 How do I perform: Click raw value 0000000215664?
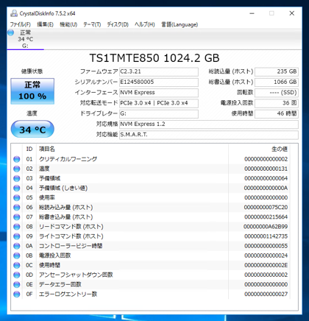point(266,217)
